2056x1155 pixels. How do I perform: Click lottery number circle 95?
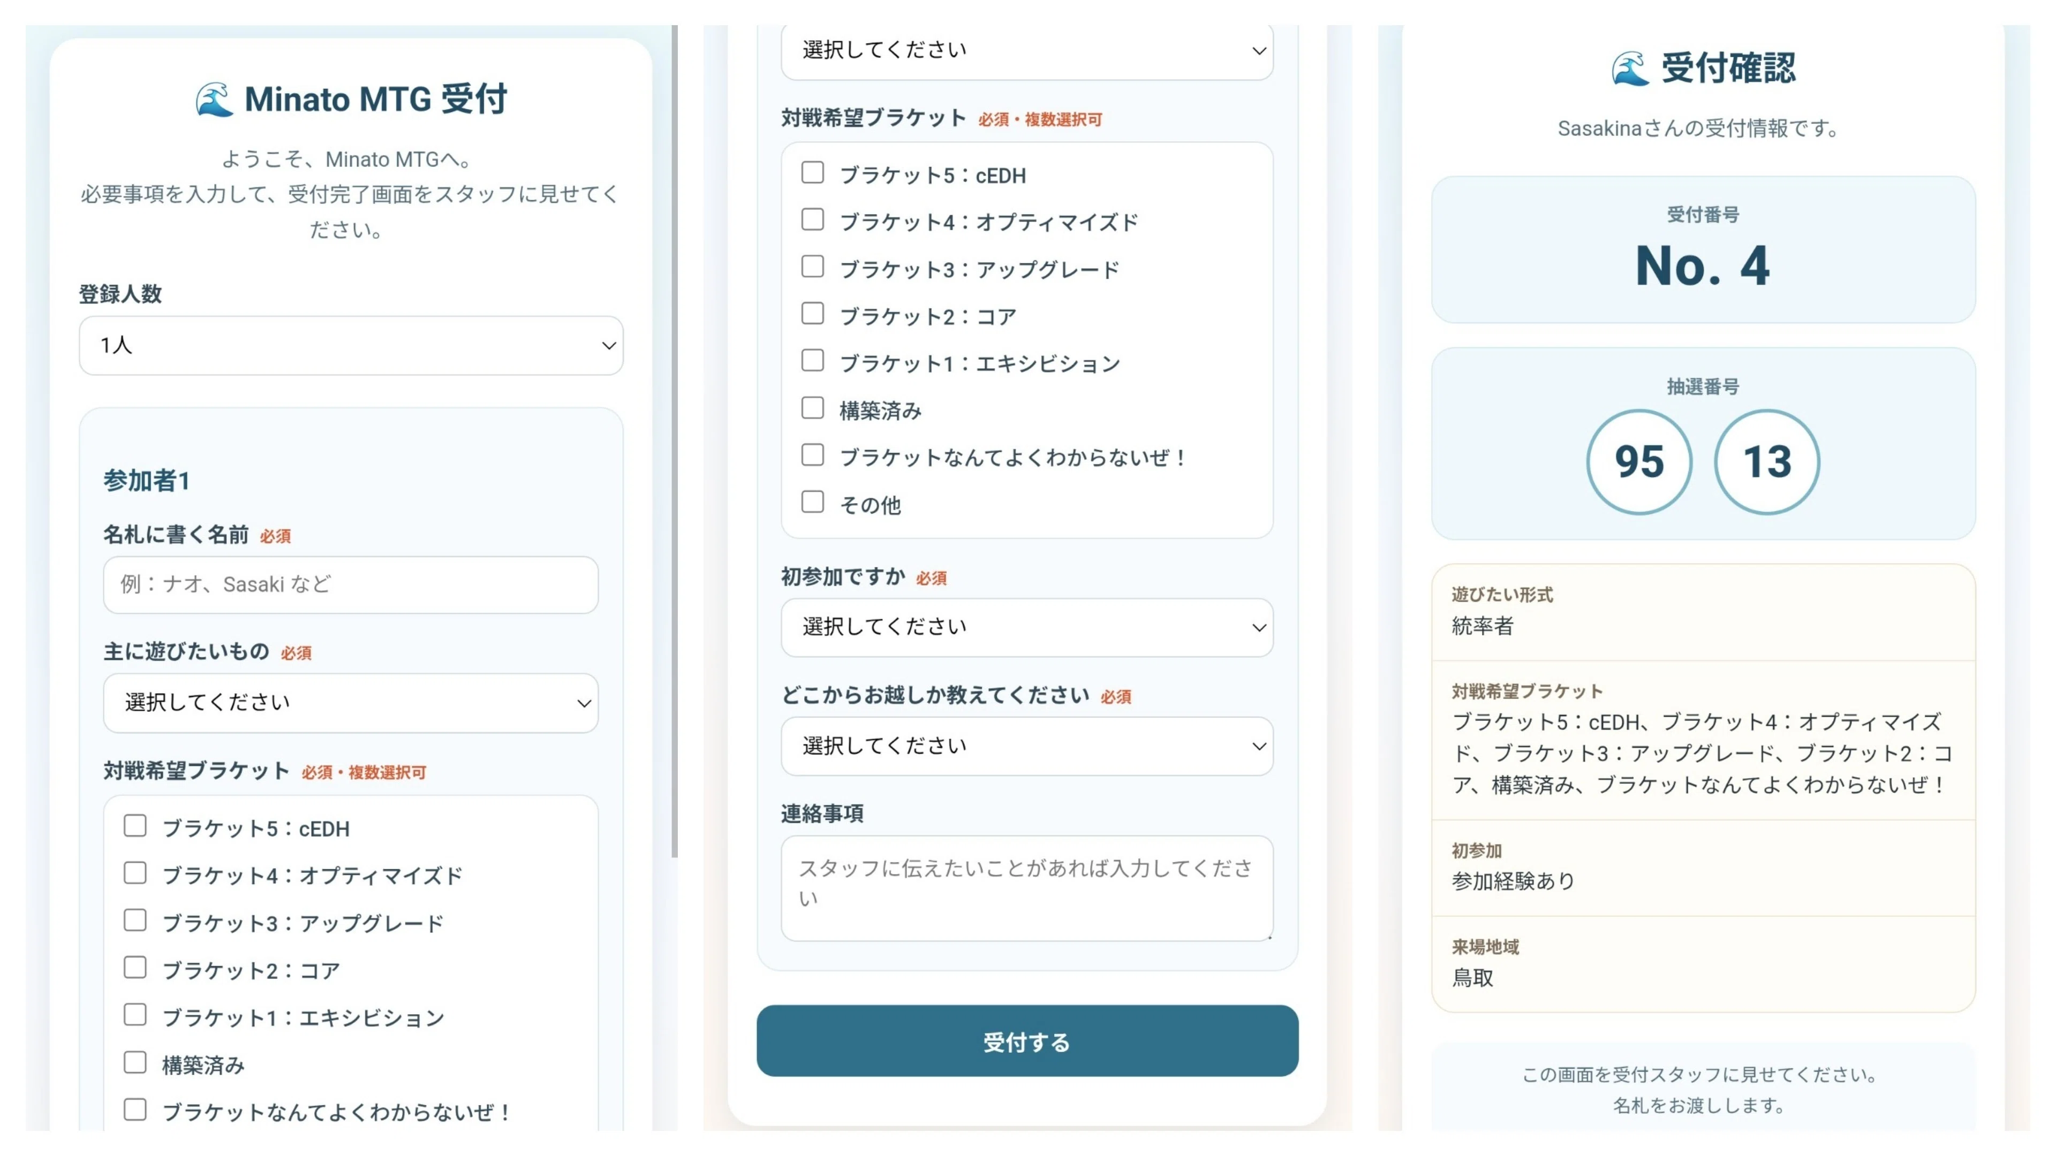click(1639, 462)
